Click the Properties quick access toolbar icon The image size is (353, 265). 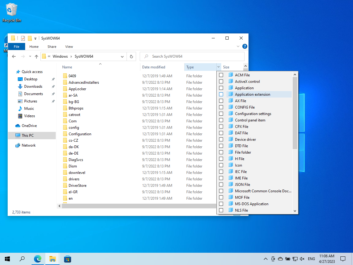pyautogui.click(x=23, y=38)
